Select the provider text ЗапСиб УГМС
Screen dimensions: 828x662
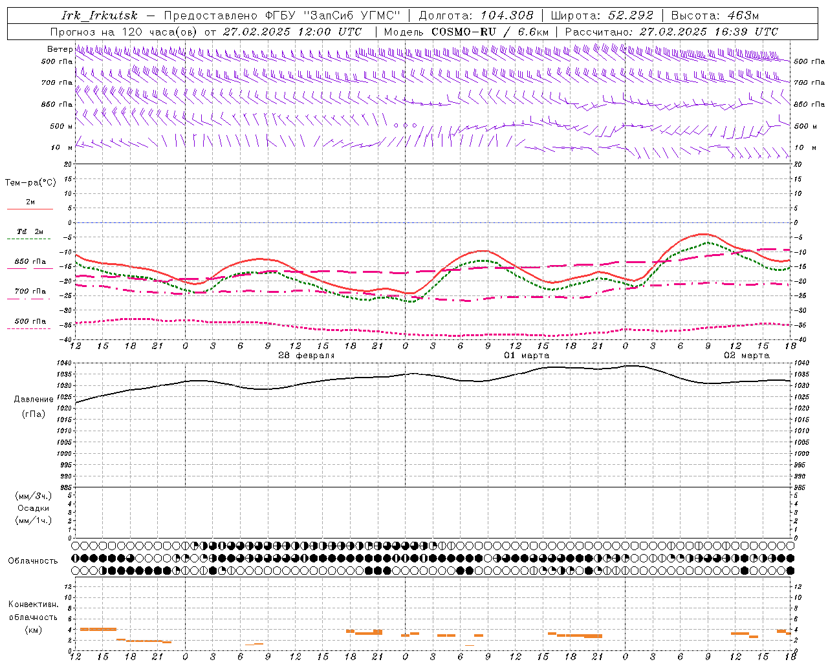point(353,16)
